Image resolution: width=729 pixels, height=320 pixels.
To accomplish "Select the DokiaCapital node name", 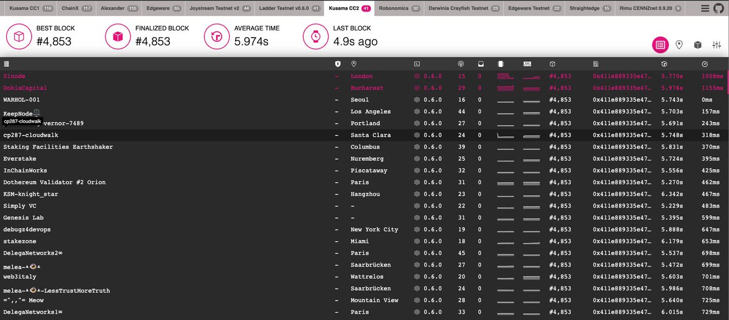I will [25, 88].
